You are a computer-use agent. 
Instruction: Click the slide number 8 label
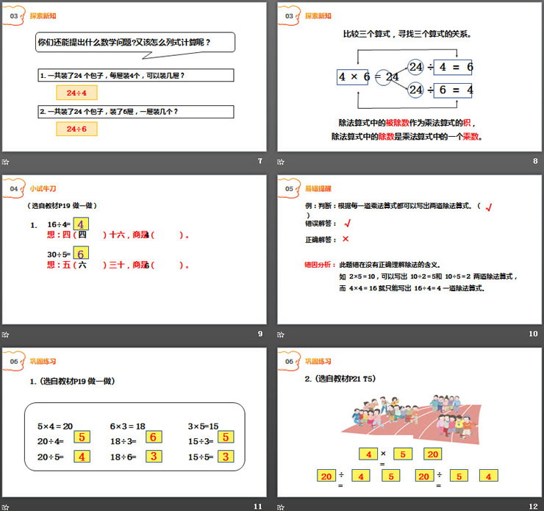pyautogui.click(x=535, y=161)
